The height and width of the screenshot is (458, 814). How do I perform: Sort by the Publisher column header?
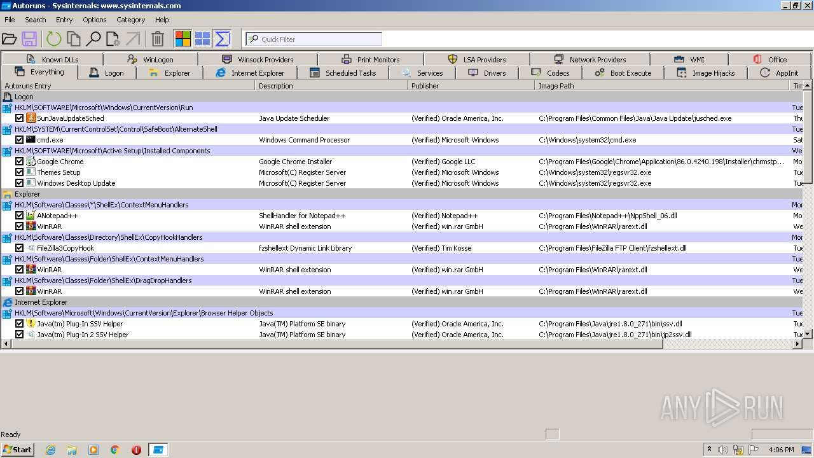click(471, 86)
